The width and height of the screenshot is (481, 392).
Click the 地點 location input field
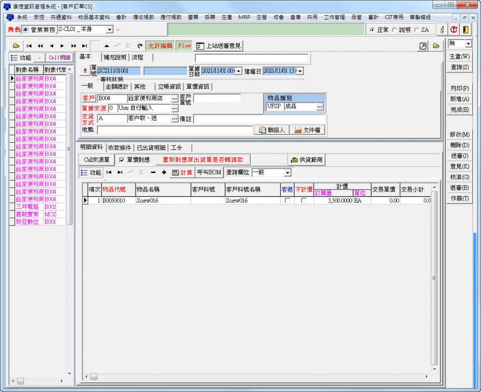(174, 130)
